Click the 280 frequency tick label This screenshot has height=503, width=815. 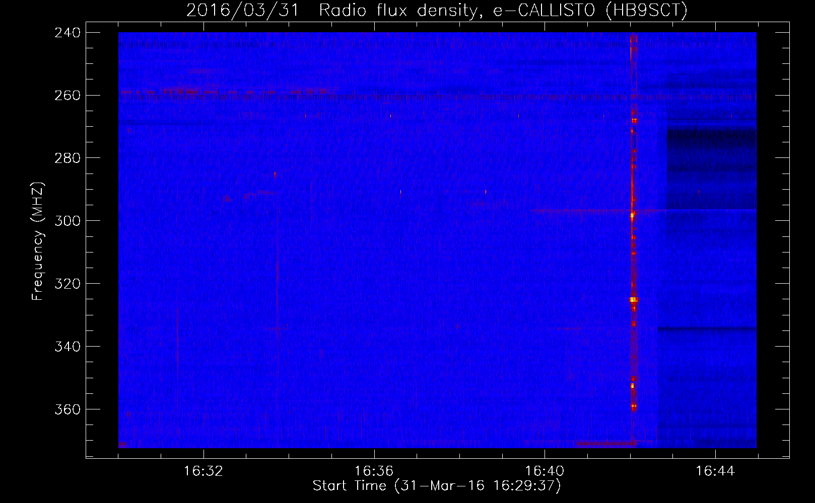[67, 158]
